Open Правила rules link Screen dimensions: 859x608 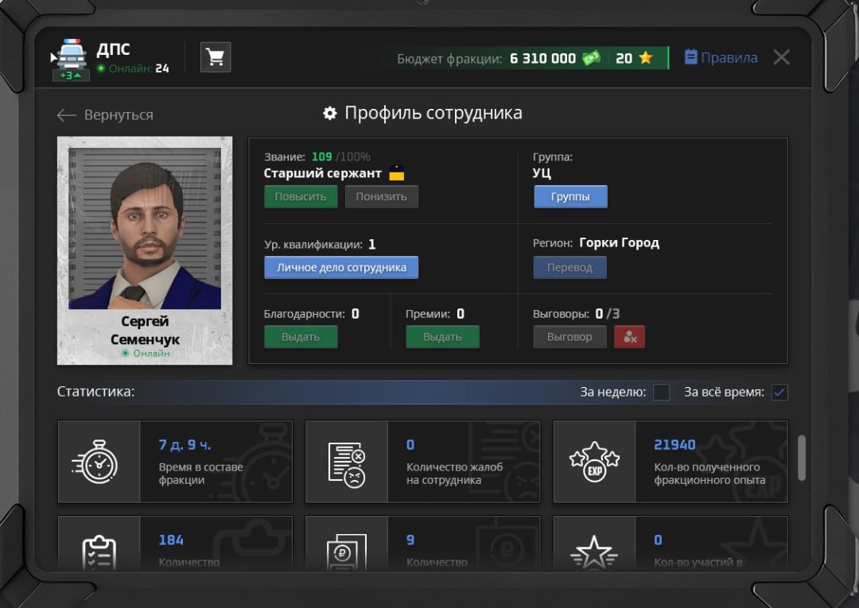pos(721,57)
